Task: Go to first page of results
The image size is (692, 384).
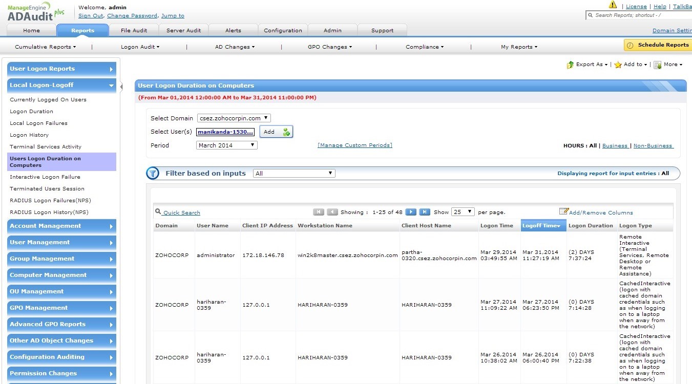Action: coord(319,212)
